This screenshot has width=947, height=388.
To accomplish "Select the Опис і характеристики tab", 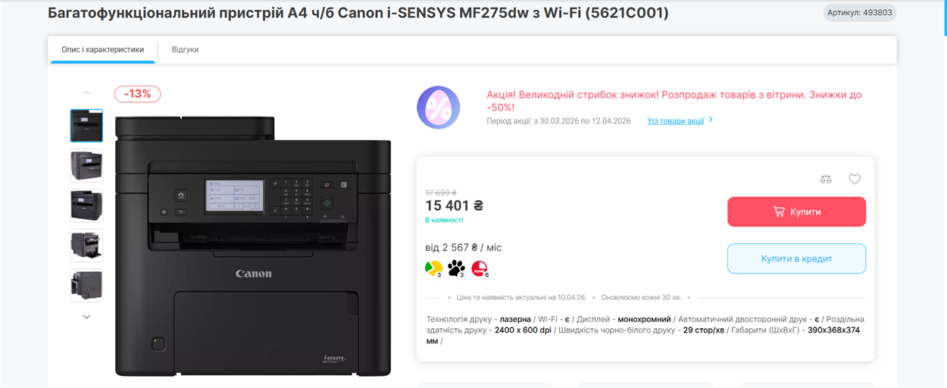I will click(102, 49).
